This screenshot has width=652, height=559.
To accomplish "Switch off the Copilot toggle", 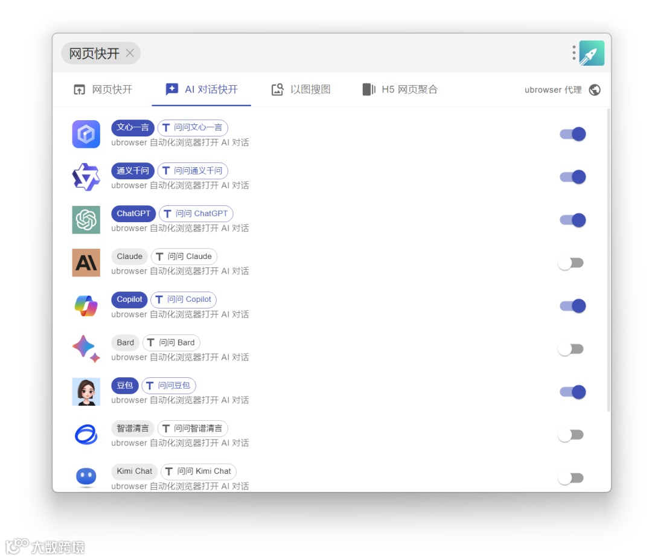I will (x=572, y=305).
